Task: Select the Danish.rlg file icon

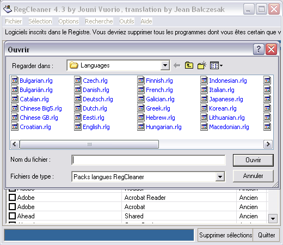Action: [78, 89]
